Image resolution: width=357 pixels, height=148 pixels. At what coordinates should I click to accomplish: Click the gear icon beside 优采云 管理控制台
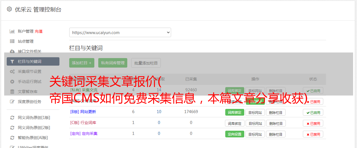click(9, 9)
